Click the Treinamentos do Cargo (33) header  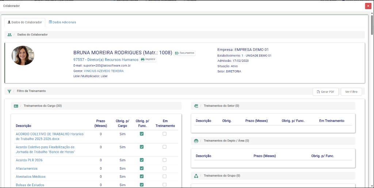click(43, 106)
